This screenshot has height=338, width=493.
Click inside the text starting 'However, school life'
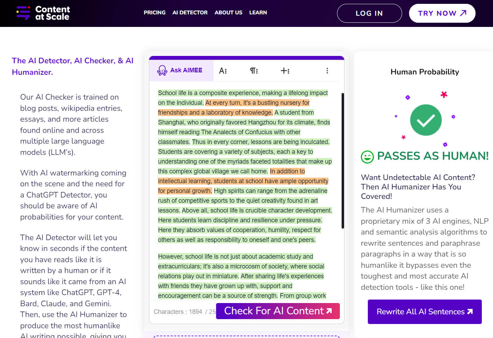point(235,257)
